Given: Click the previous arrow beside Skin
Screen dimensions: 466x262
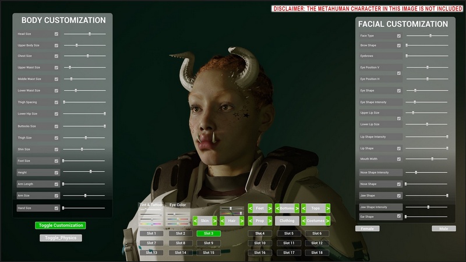Looking at the screenshot, I should coord(195,221).
